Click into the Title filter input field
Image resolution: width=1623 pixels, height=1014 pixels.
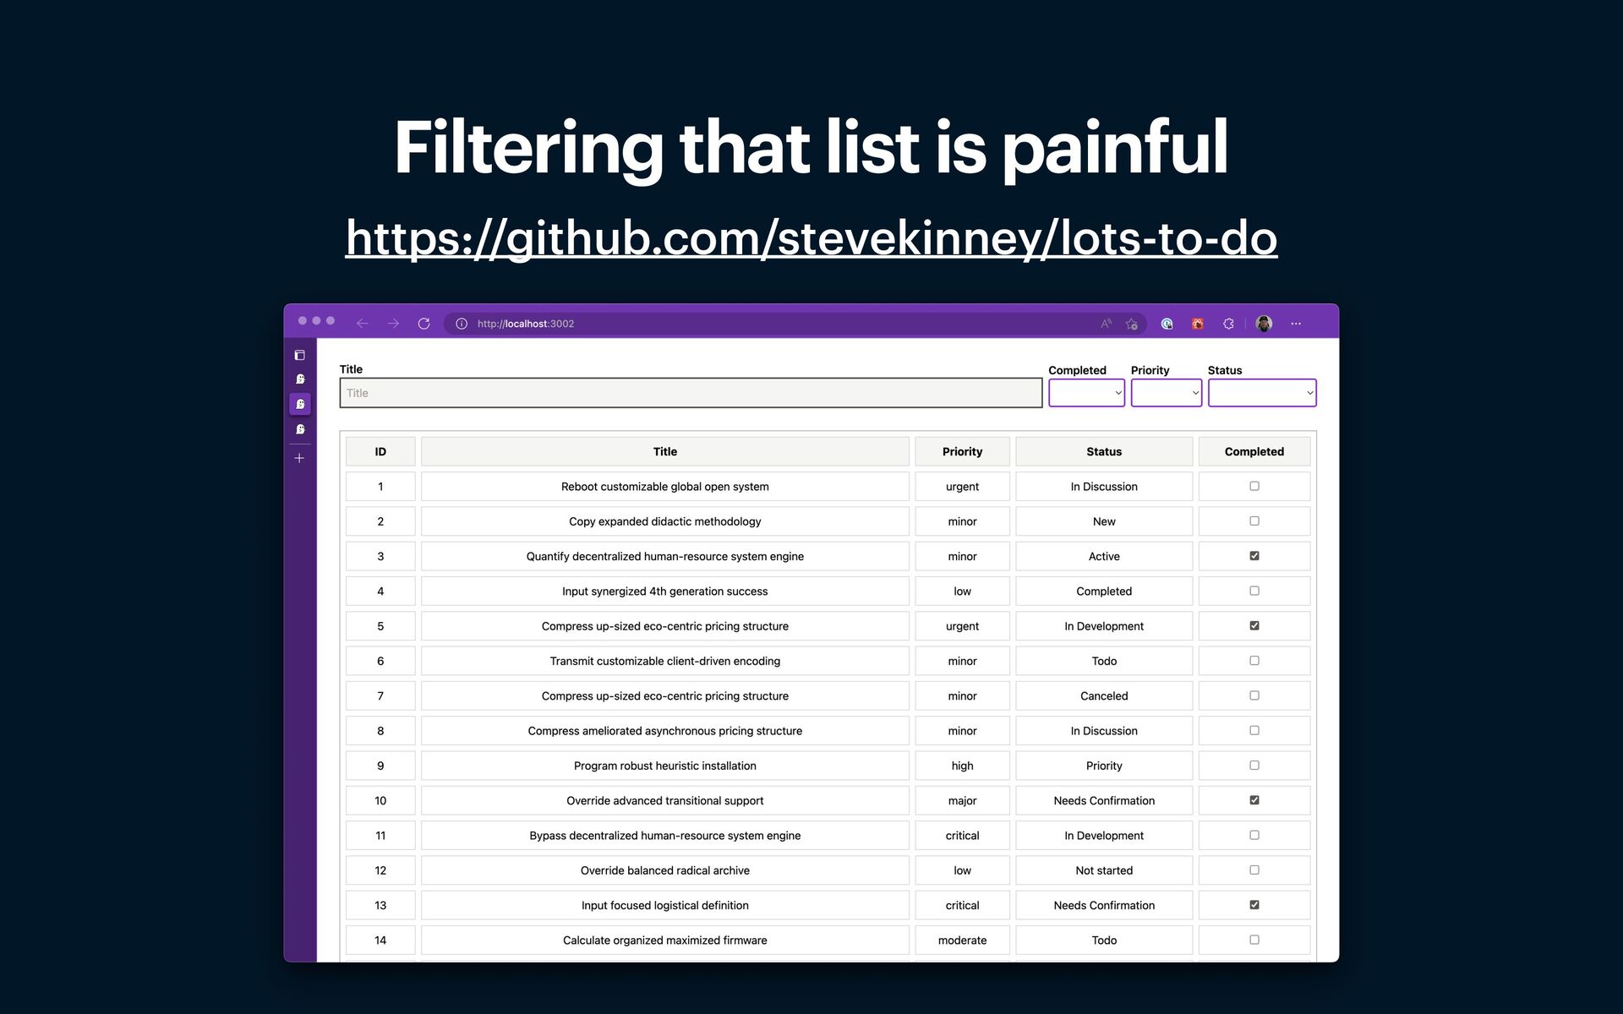tap(690, 393)
